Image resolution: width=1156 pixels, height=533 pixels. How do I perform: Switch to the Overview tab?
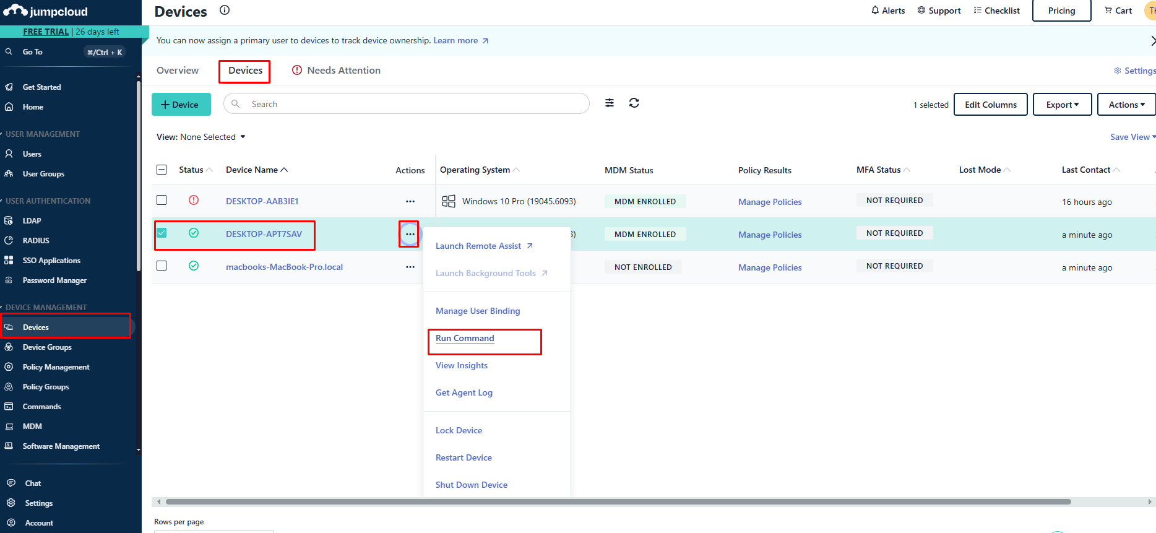(178, 71)
